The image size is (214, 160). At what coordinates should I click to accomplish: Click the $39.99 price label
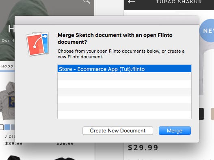coord(13,143)
